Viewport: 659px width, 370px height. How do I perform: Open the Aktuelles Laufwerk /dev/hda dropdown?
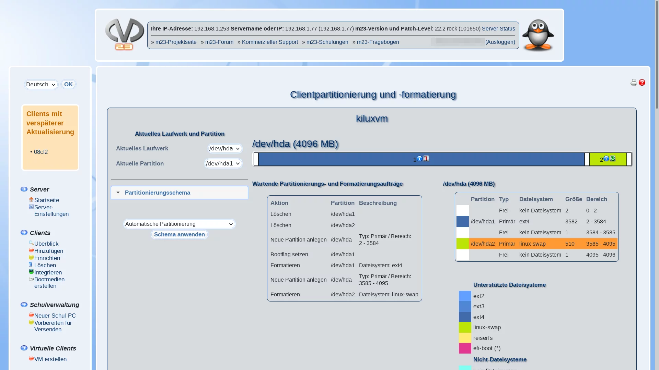click(225, 149)
